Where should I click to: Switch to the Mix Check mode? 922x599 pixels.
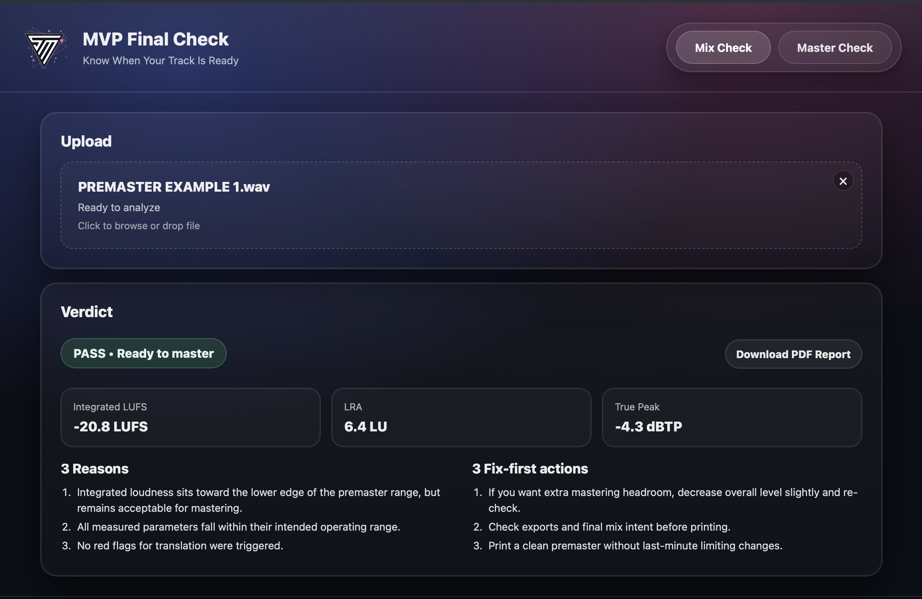pyautogui.click(x=723, y=48)
